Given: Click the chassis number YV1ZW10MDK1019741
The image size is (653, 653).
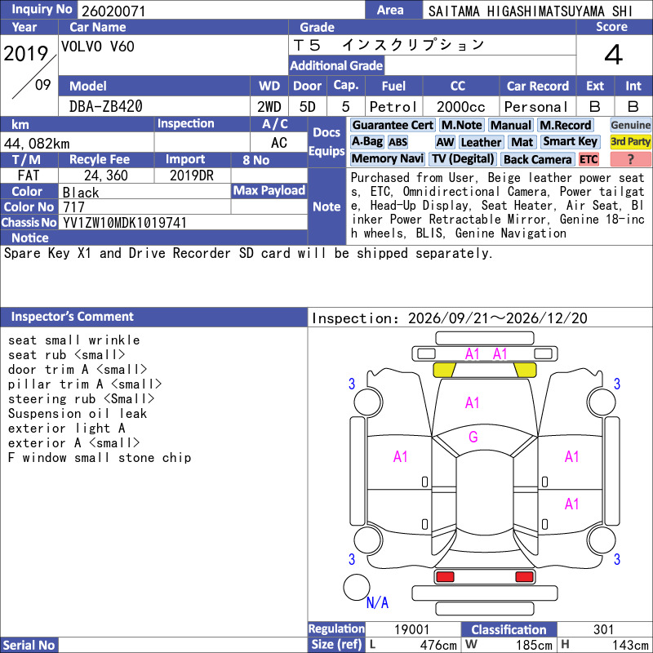Looking at the screenshot, I should [x=125, y=223].
